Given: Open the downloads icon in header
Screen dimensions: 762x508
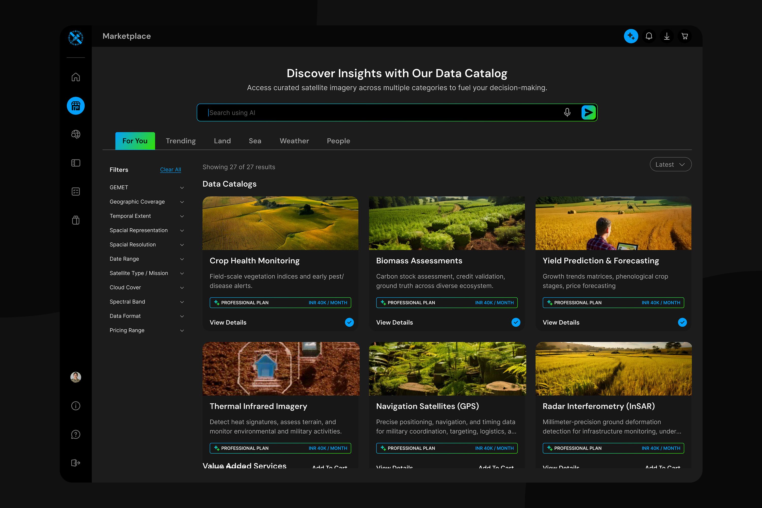Looking at the screenshot, I should (x=667, y=36).
